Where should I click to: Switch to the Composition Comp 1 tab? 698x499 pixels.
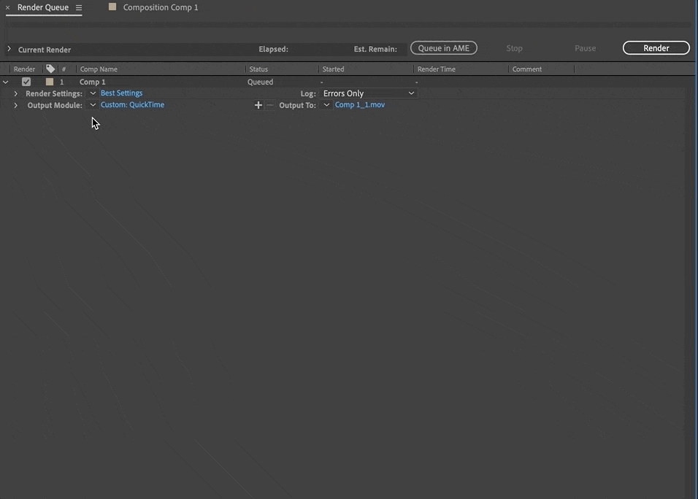pos(160,7)
